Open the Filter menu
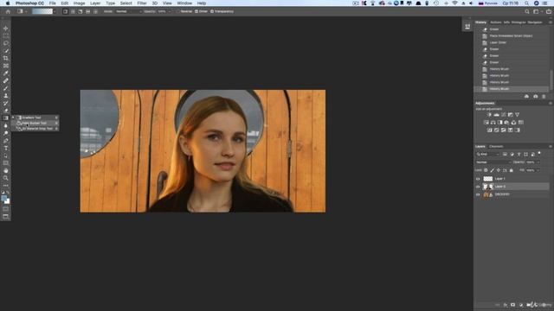 (142, 3)
